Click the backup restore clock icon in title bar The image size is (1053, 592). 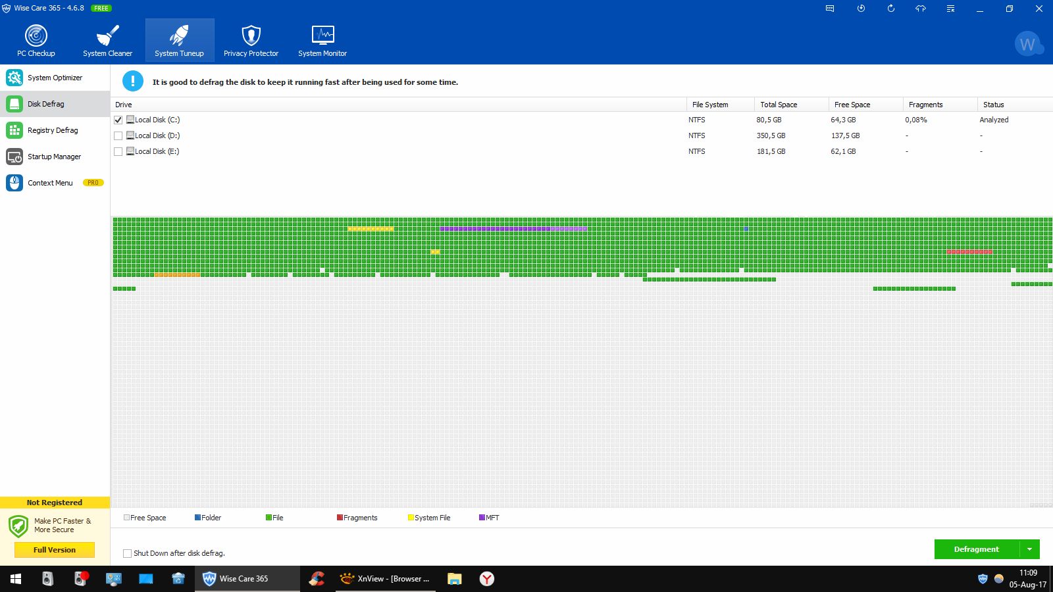point(861,9)
